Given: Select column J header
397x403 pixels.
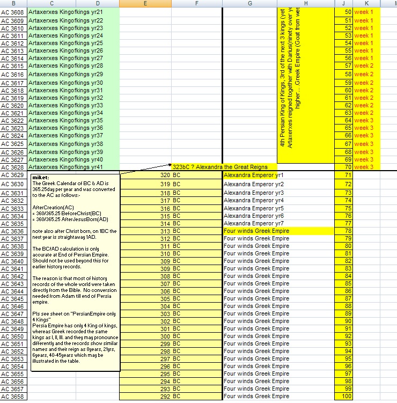Looking at the screenshot, I should point(343,3).
